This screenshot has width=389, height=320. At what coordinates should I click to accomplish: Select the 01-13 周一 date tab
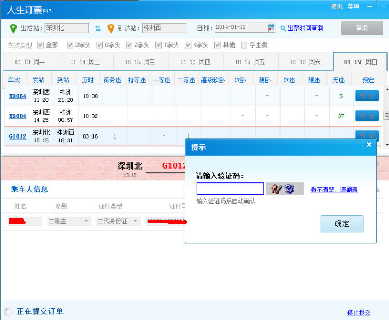point(30,62)
